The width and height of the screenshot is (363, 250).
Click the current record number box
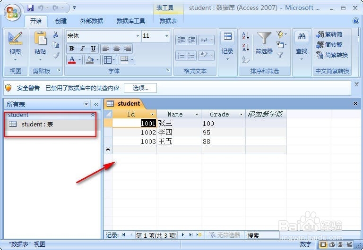tap(156, 235)
